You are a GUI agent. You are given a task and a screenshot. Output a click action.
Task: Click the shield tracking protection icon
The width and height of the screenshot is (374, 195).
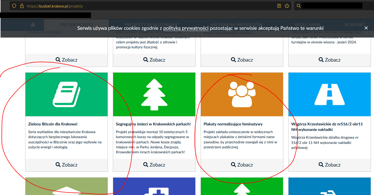coord(14,6)
